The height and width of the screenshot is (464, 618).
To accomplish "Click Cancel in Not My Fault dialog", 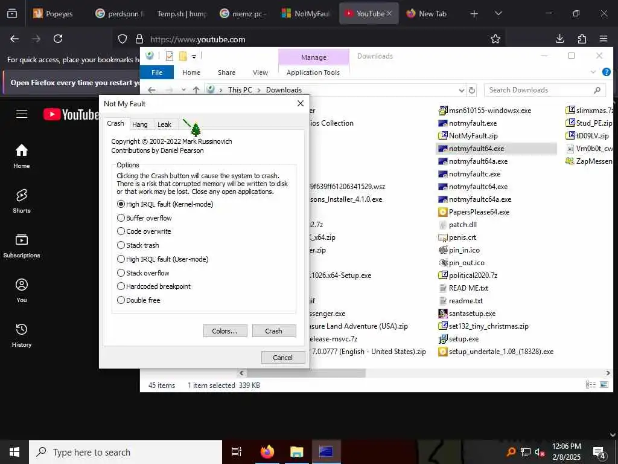I will tap(282, 357).
